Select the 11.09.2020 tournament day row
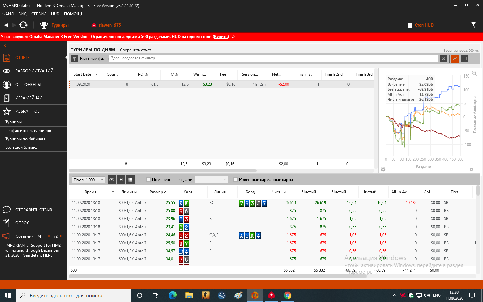483x302 pixels. click(221, 84)
